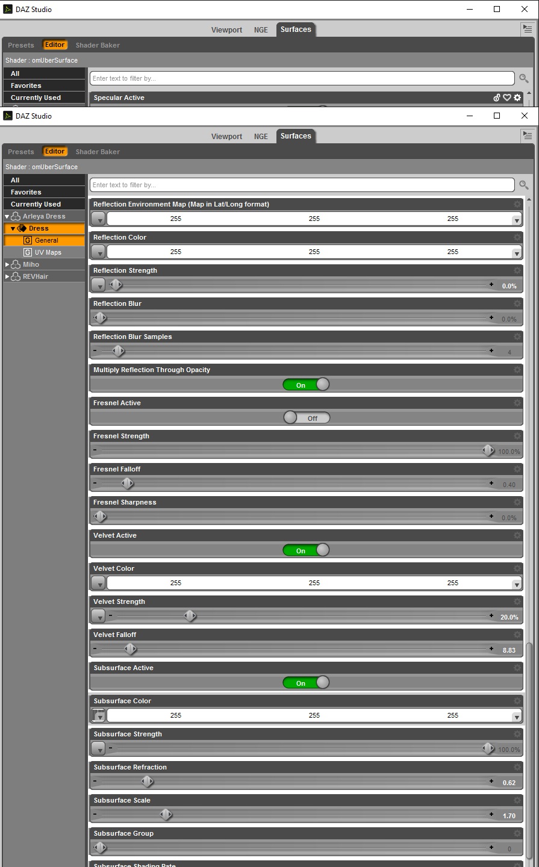Open Velvet Strength map dropdown button

point(98,617)
